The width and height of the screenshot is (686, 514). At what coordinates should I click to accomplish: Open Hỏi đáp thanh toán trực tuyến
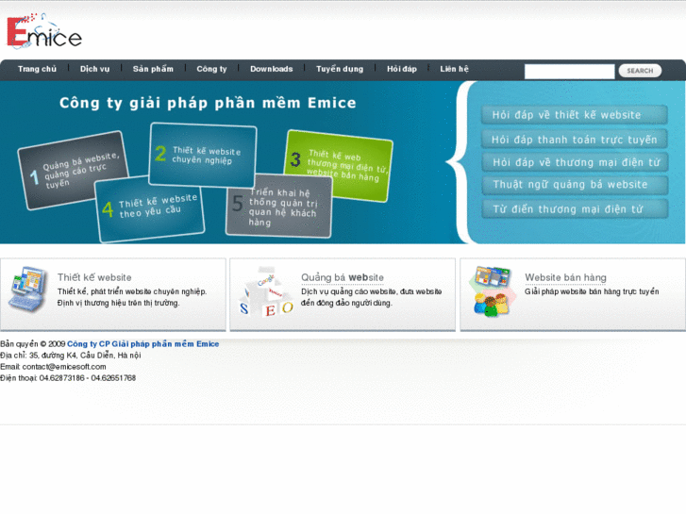pos(575,140)
